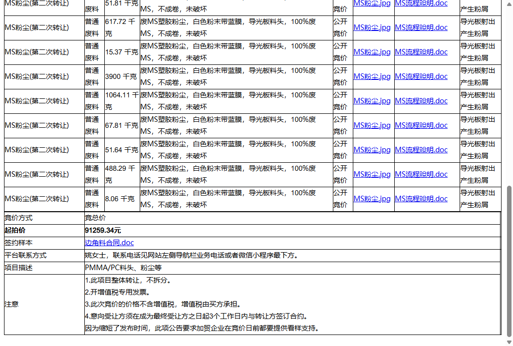Click the 因为缩短了发布时间 notice line
Screen dimensions: 513x346
tap(202, 329)
